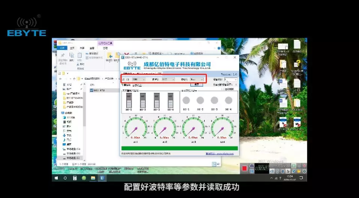Open the device address dropdown beside Version 1.0
The width and height of the screenshot is (359, 198).
pos(231,80)
